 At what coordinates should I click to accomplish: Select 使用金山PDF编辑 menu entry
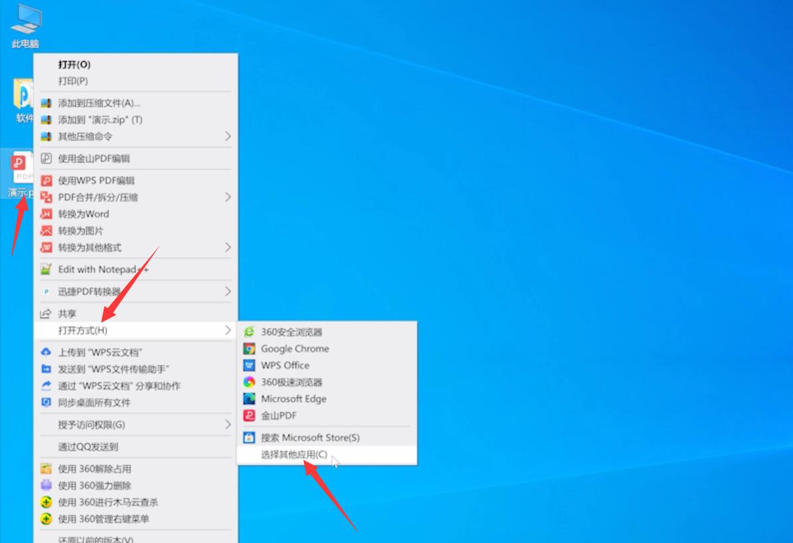pyautogui.click(x=136, y=158)
